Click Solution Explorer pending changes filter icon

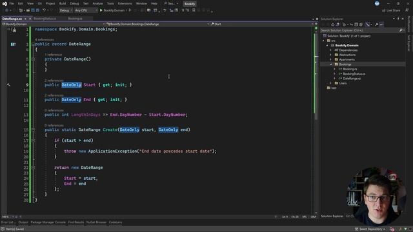(344, 24)
